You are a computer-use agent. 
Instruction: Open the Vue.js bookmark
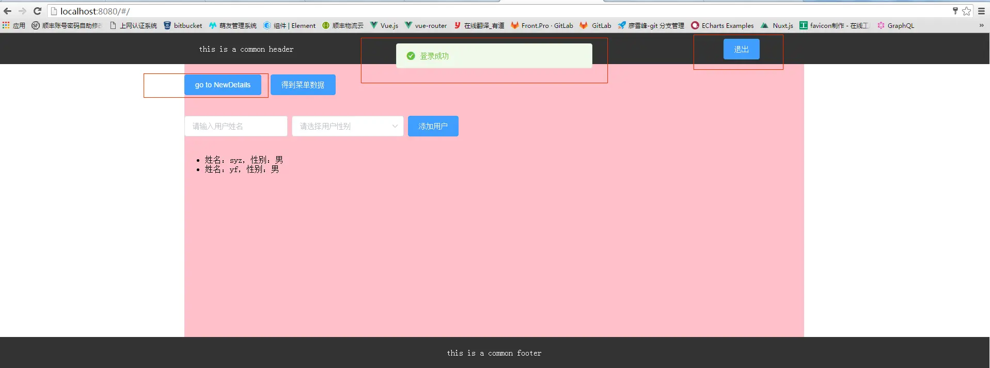coord(384,25)
